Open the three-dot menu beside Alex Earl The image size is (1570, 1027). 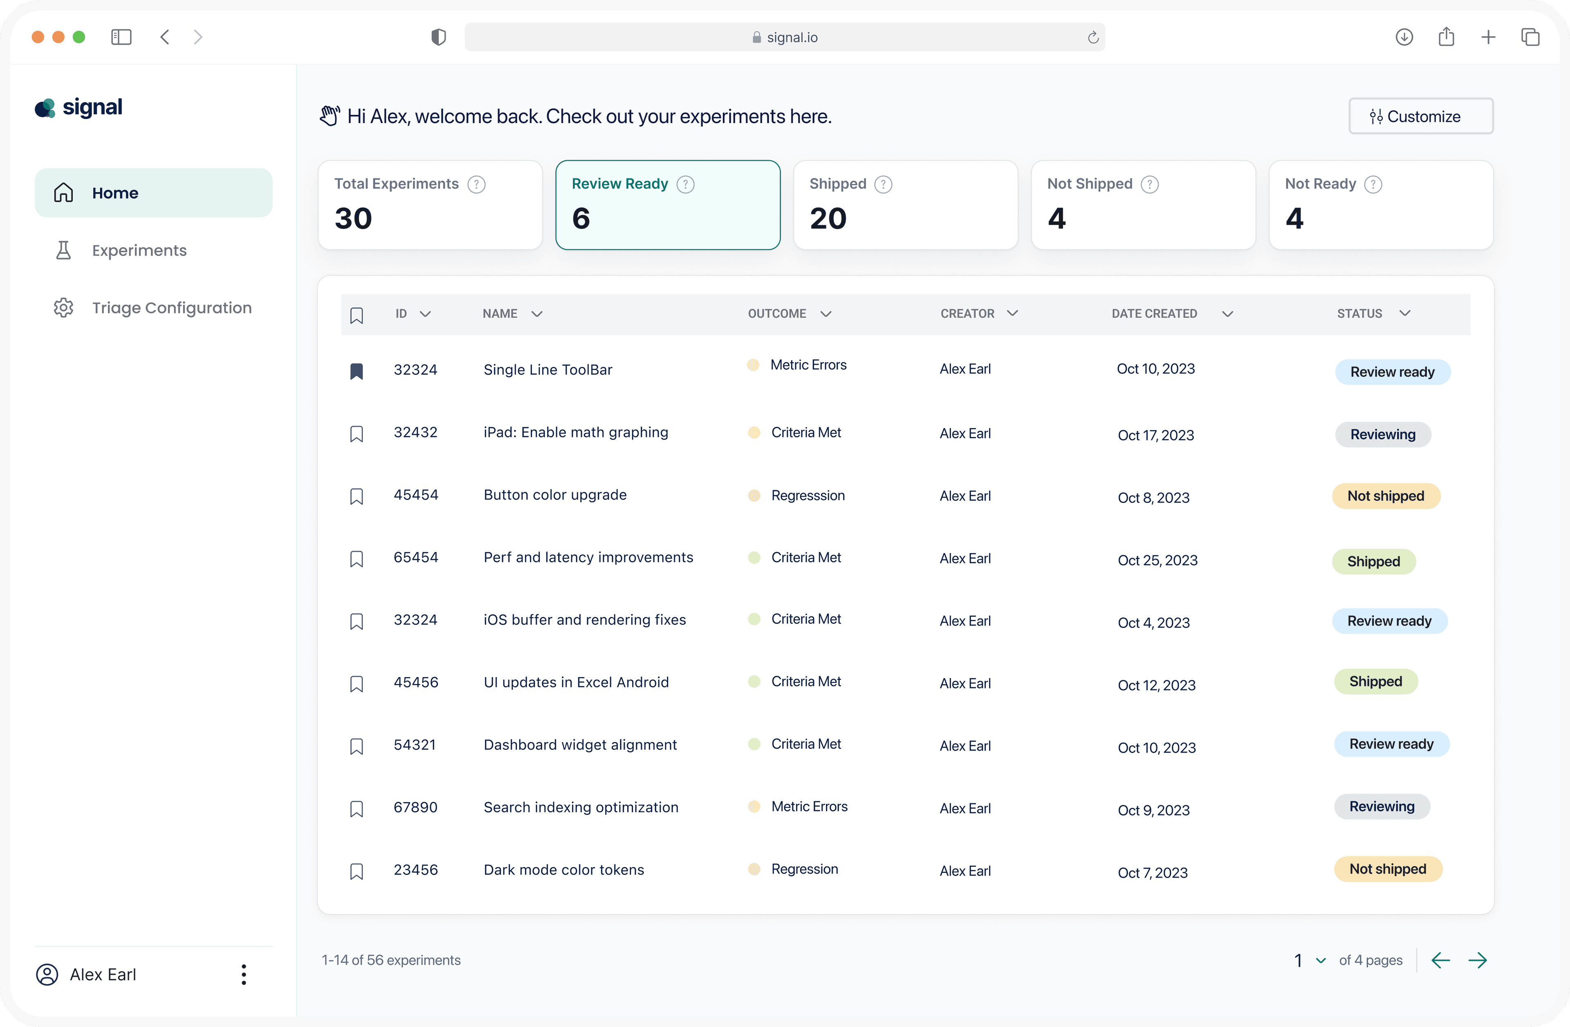click(x=244, y=974)
